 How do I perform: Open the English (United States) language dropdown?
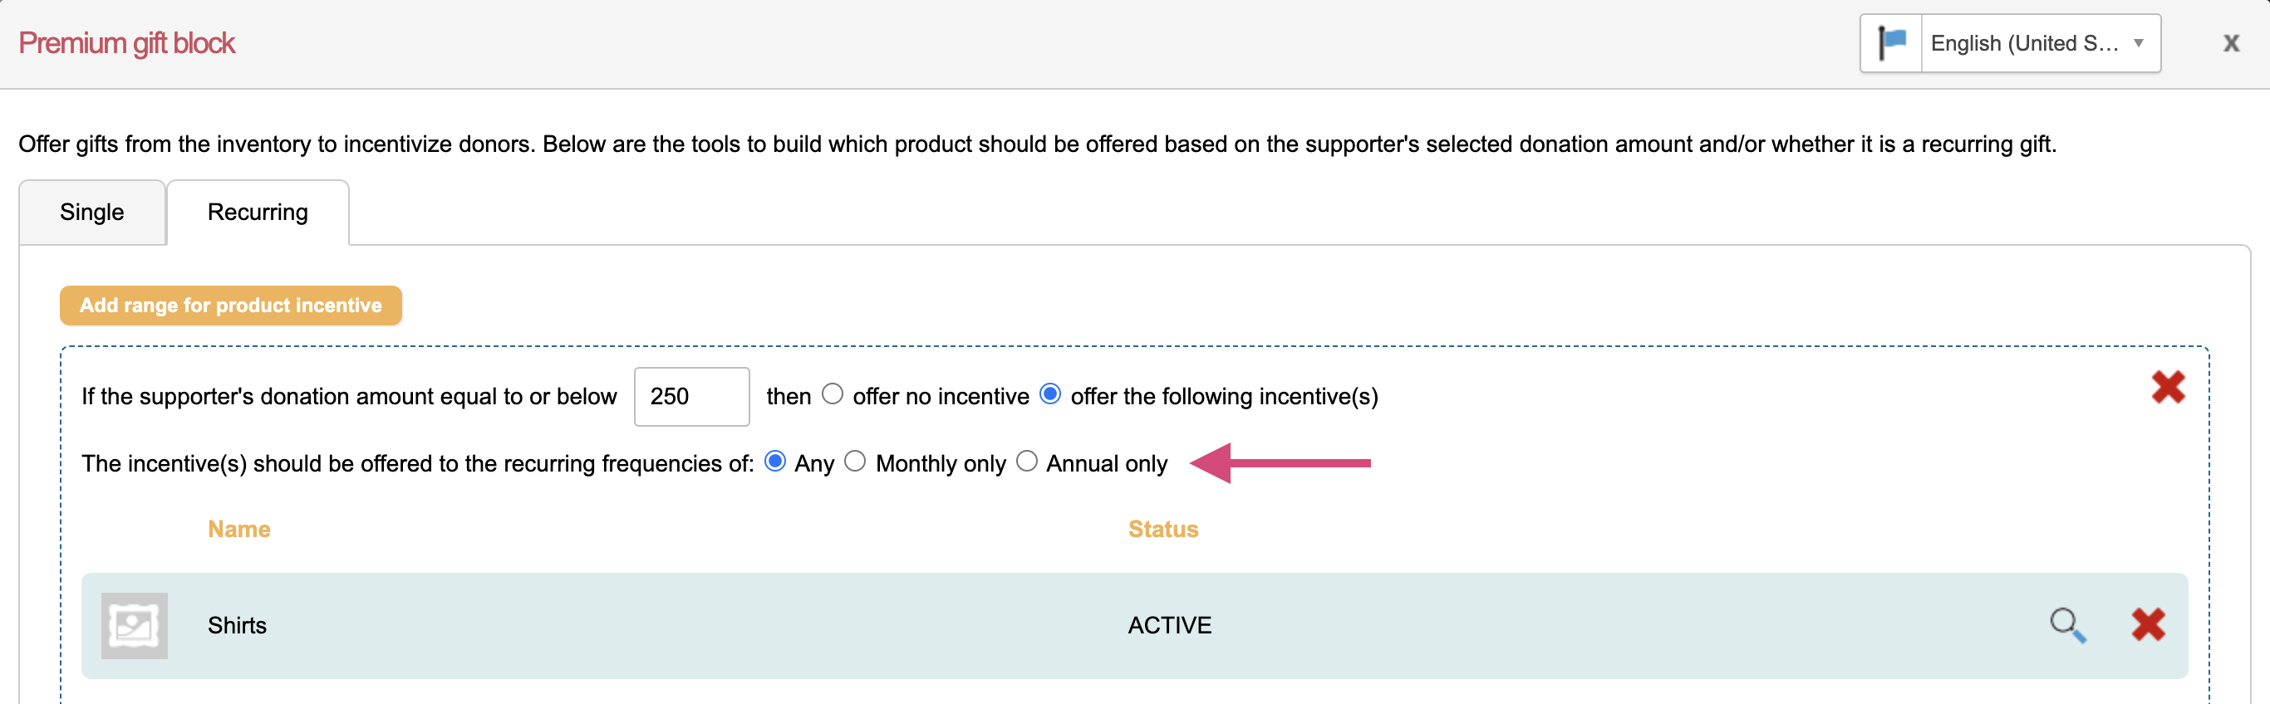click(2023, 43)
